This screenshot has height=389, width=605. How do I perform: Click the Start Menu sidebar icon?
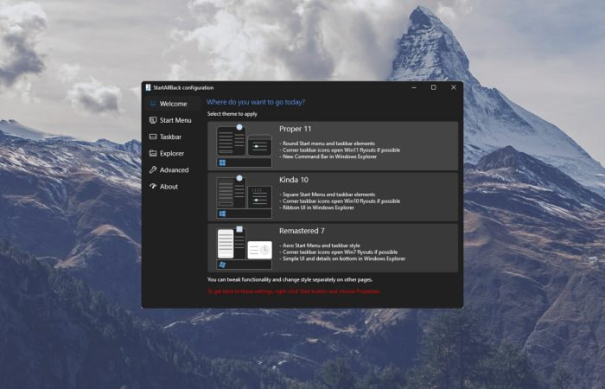[x=153, y=120]
